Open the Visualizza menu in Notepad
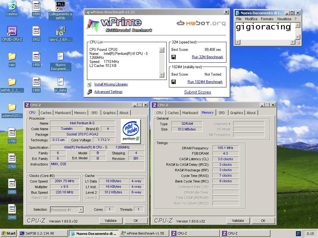The image size is (318, 238). click(284, 19)
